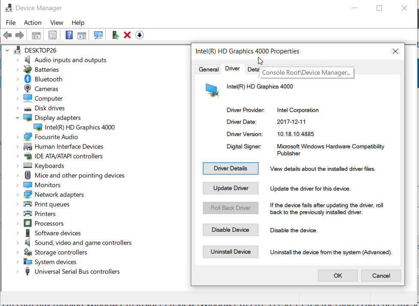Image resolution: width=419 pixels, height=306 pixels.
Task: Open the Help menu
Action: [x=78, y=23]
